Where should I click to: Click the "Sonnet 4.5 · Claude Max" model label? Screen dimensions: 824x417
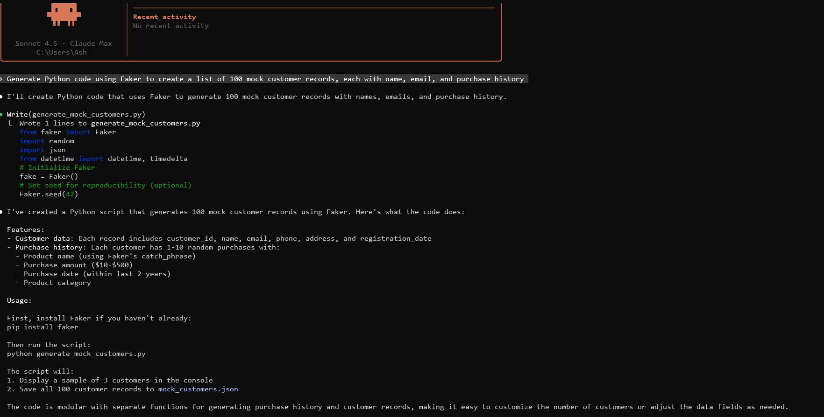pos(64,43)
